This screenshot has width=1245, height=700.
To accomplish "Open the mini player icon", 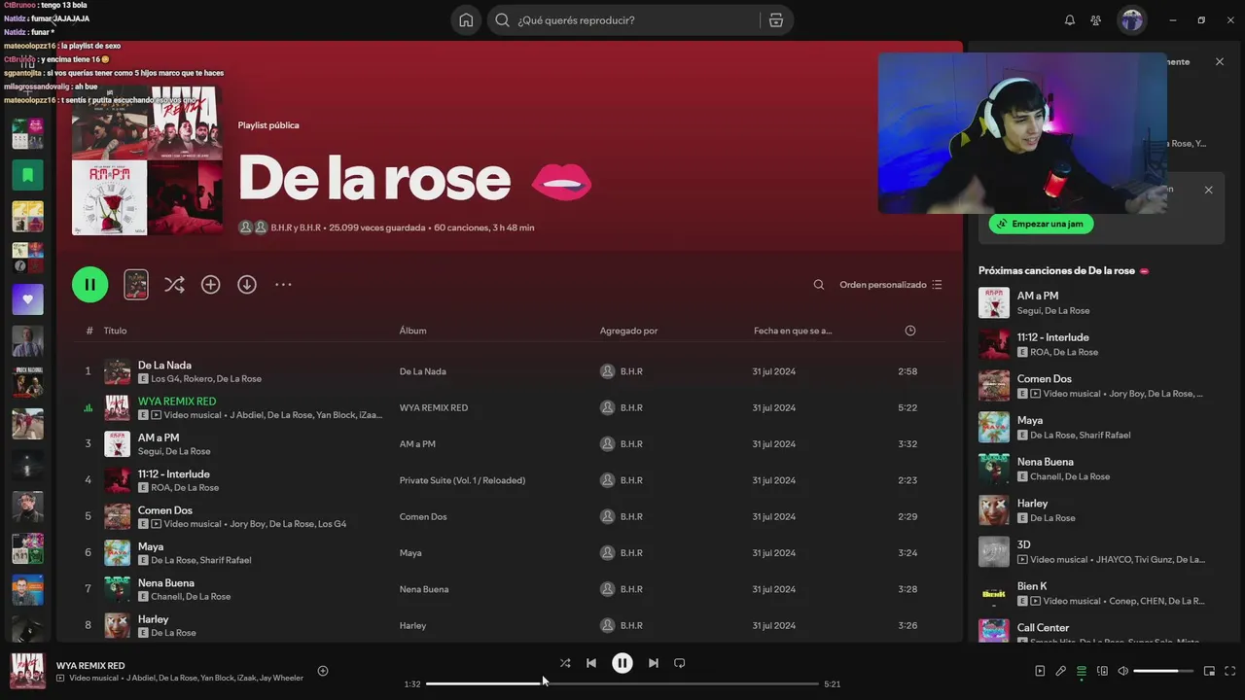I will tap(1209, 671).
